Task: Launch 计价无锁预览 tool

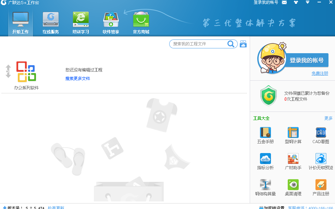Action: 321,161
